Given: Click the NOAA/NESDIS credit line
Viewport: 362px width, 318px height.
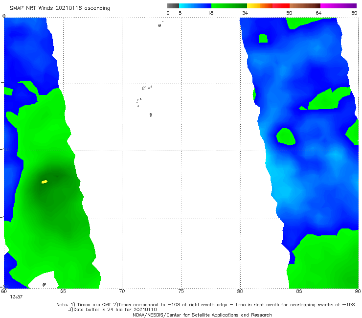Looking at the screenshot, I should point(202,315).
